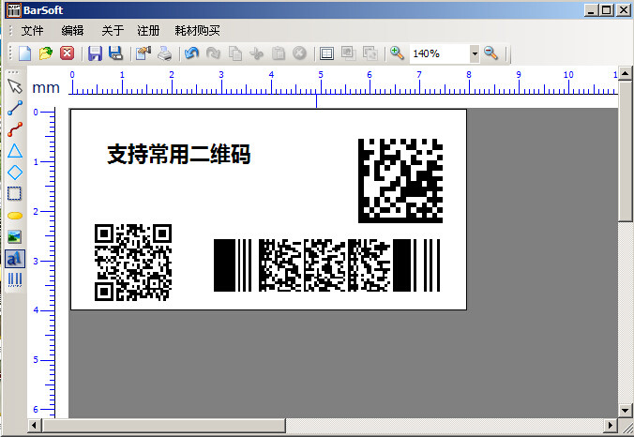Copy the selected object
This screenshot has height=437, width=634.
234,53
